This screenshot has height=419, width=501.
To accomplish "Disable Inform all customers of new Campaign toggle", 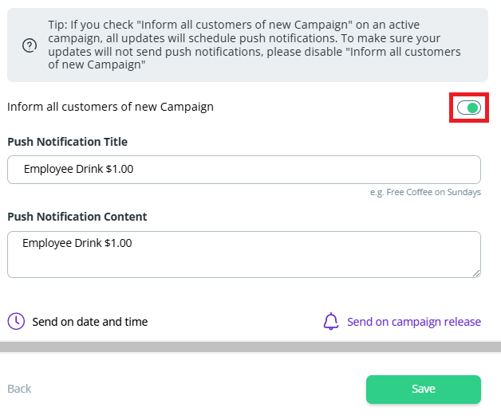I will (469, 108).
